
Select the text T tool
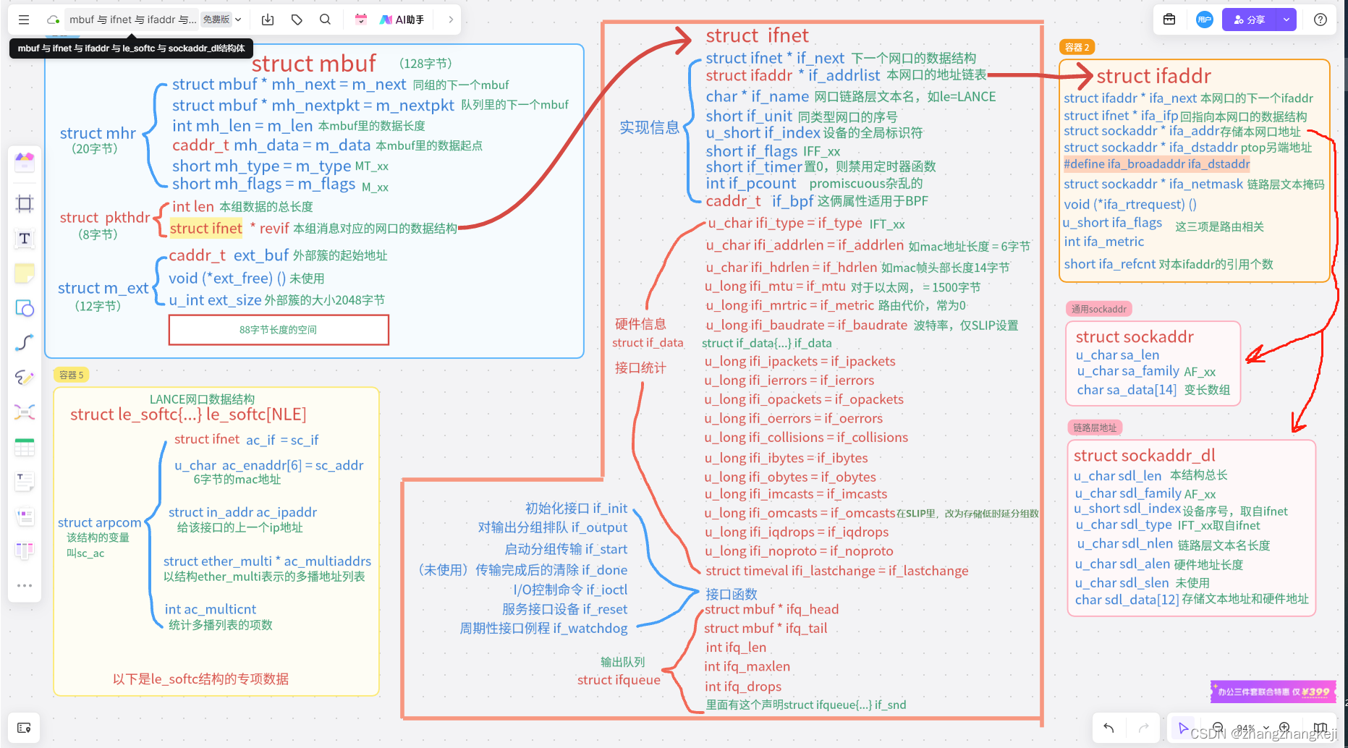pos(25,238)
